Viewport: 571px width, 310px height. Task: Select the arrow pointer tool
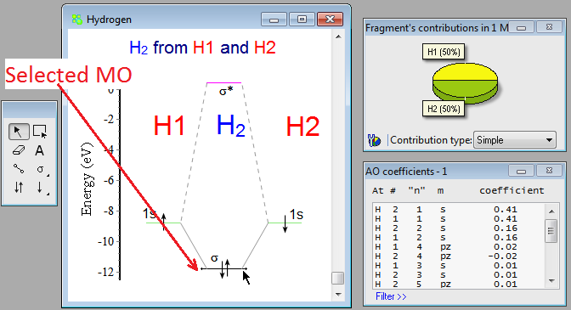pyautogui.click(x=19, y=132)
